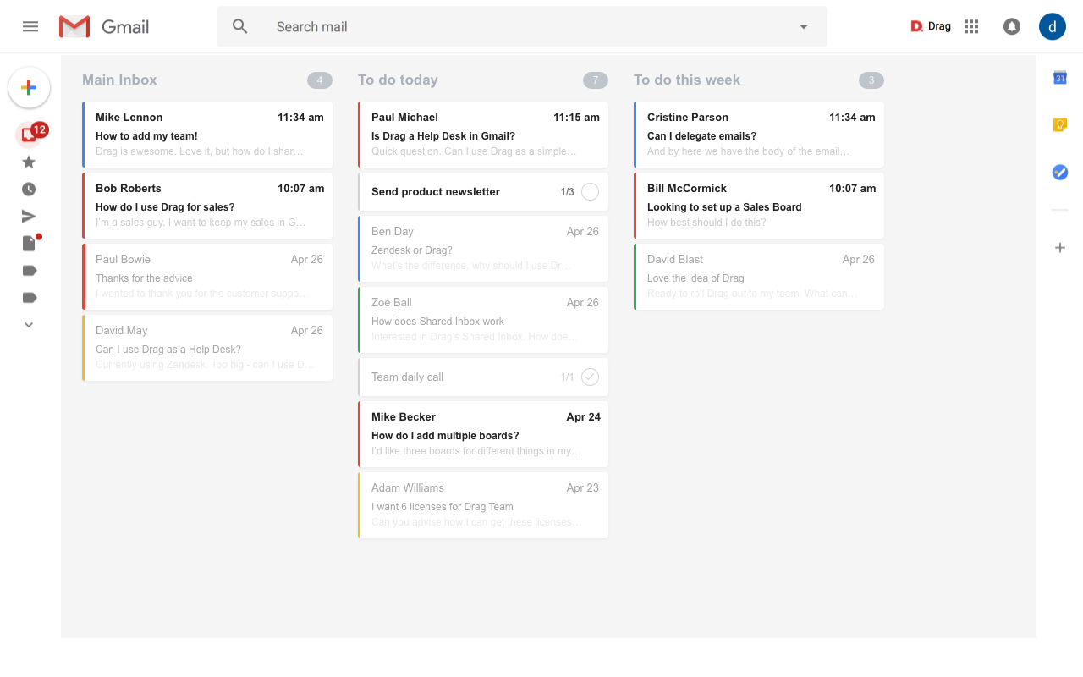Click the To do this week badge 3
This screenshot has height=677, width=1083.
coord(871,80)
